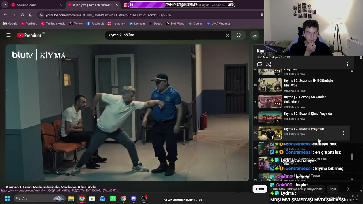Image resolution: width=363 pixels, height=204 pixels.
Task: Open Outlook mail from the taskbar
Action: [102, 198]
